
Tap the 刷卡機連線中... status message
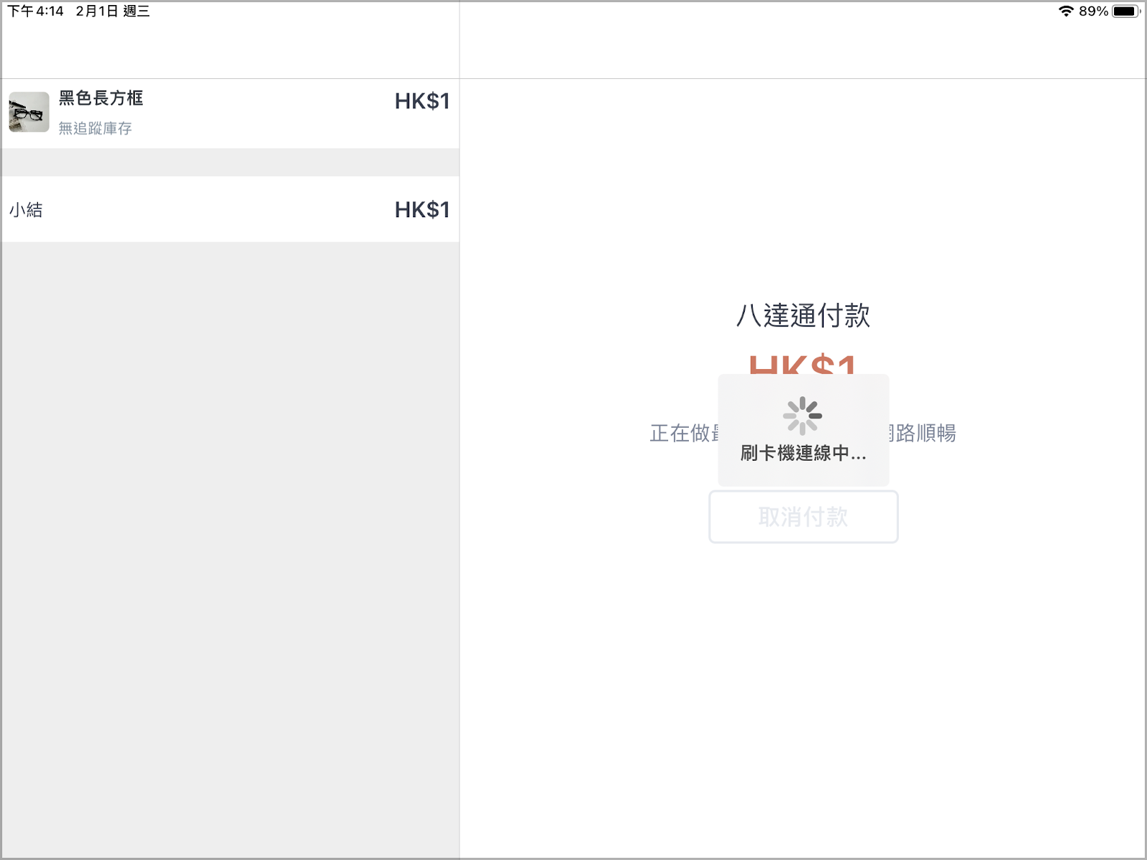tap(803, 453)
